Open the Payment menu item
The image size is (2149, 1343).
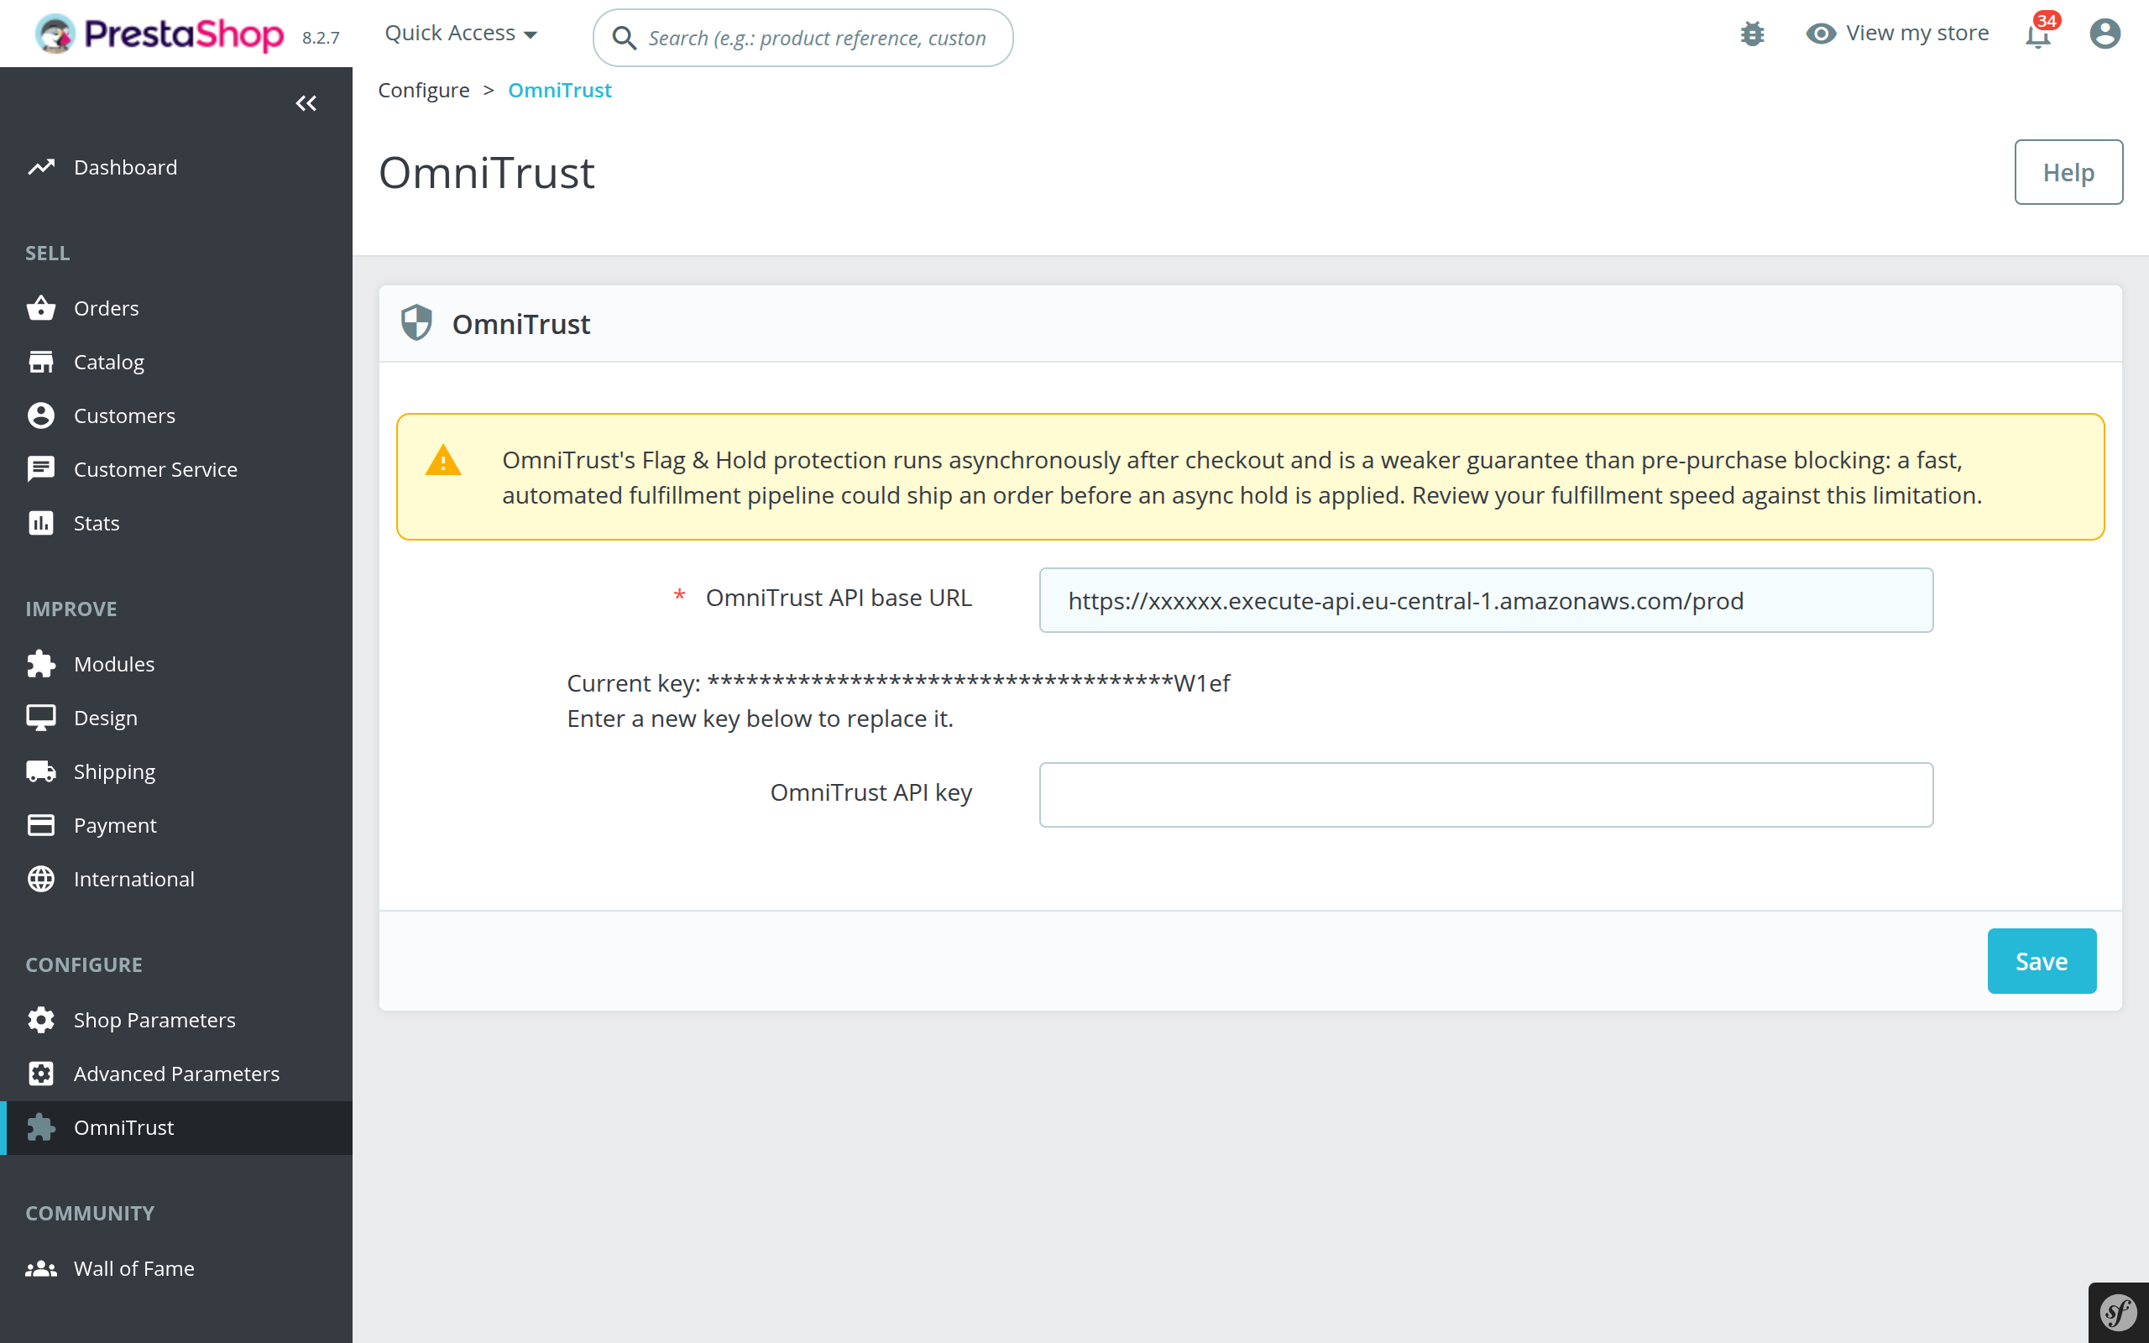pyautogui.click(x=175, y=825)
